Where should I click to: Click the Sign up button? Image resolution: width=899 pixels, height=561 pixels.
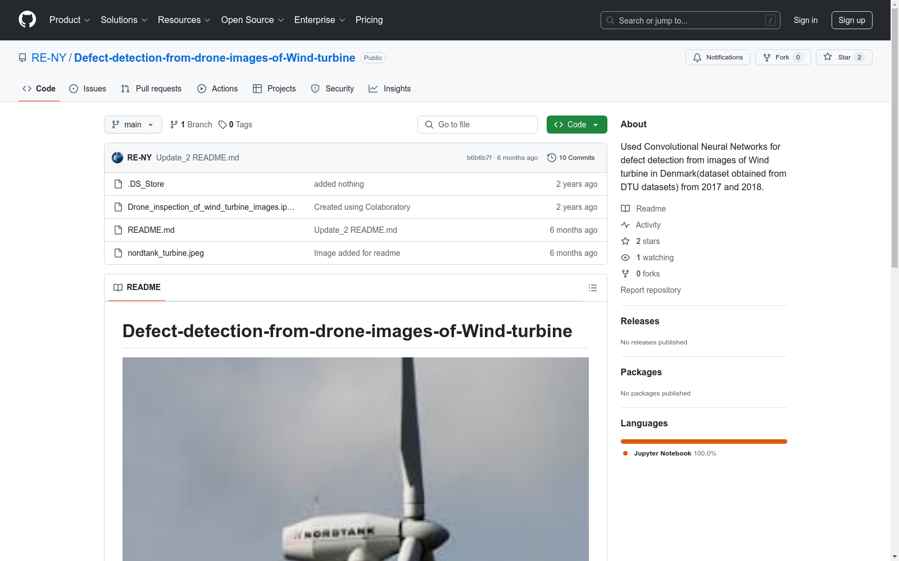[852, 20]
